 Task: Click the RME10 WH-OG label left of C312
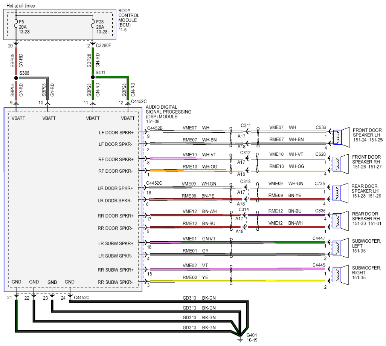[200, 167]
